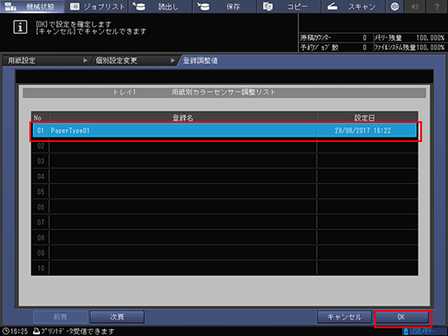448x336 pixels.
Task: Select empty row number 08
Action: [224, 237]
